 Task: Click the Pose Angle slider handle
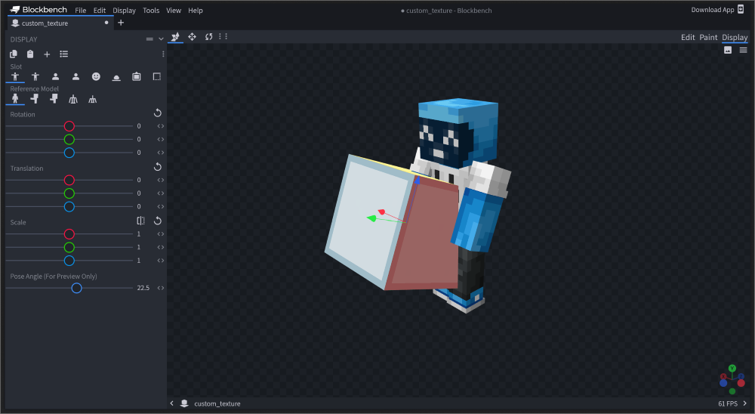76,288
